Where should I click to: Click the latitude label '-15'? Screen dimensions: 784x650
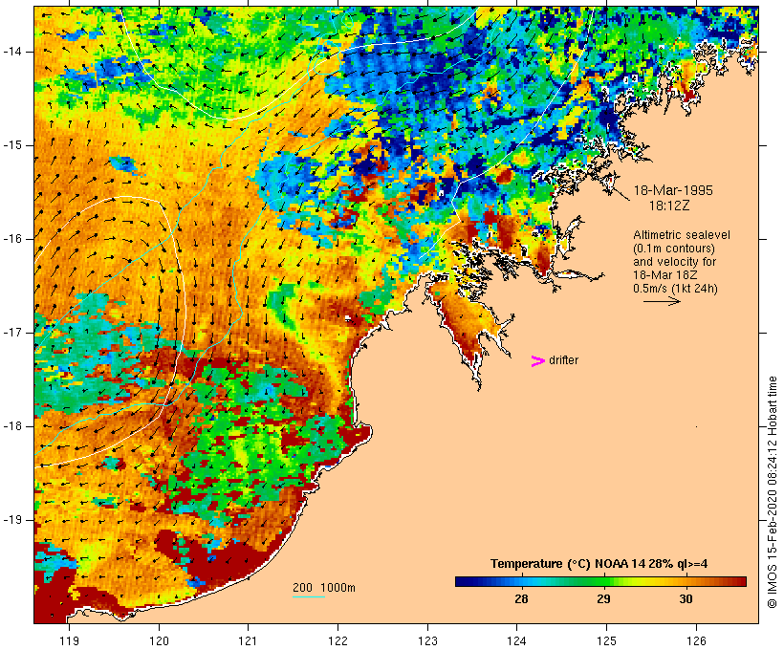point(12,145)
